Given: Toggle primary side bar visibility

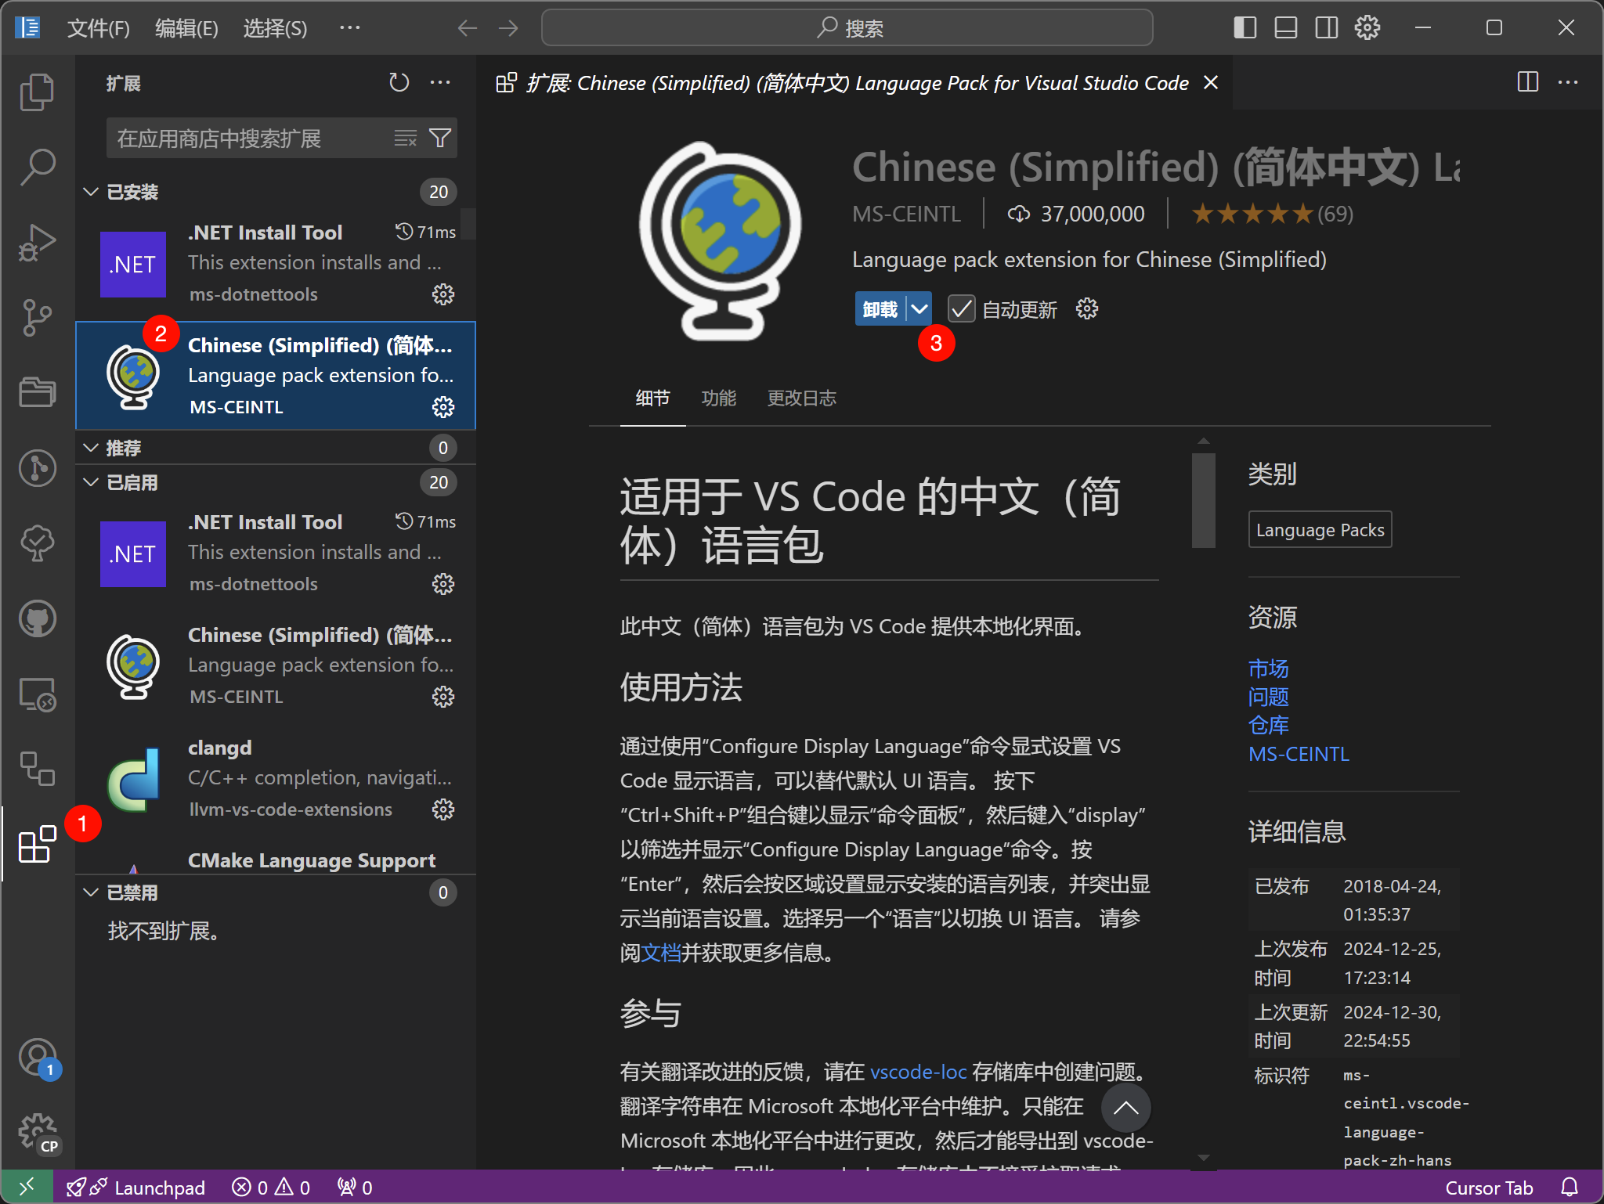Looking at the screenshot, I should pyautogui.click(x=1245, y=28).
